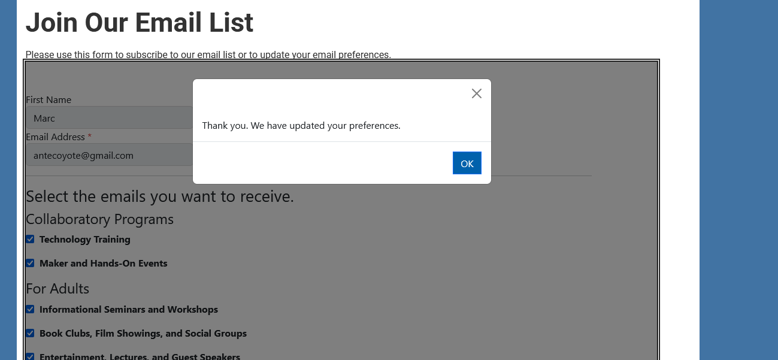Click the "Thank you" confirmation message text

click(301, 126)
